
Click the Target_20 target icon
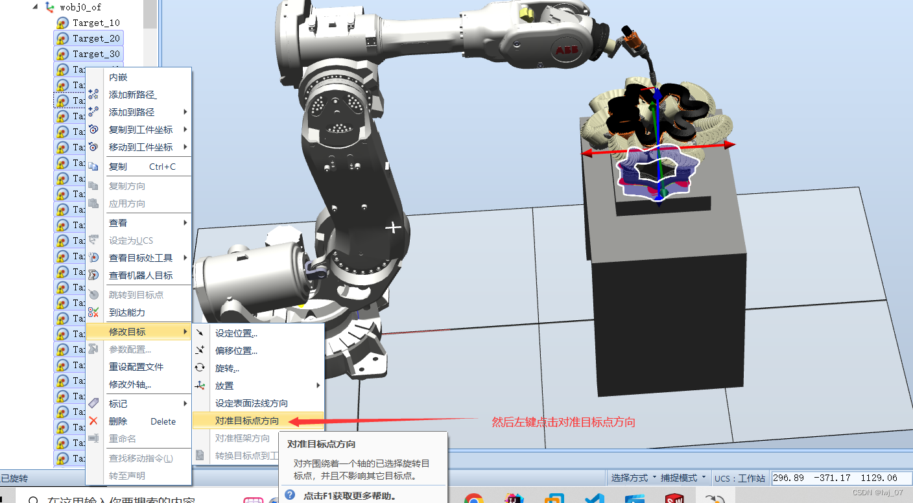pyautogui.click(x=62, y=38)
